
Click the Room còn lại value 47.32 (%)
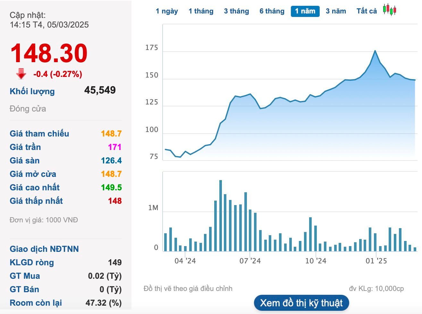tap(104, 303)
